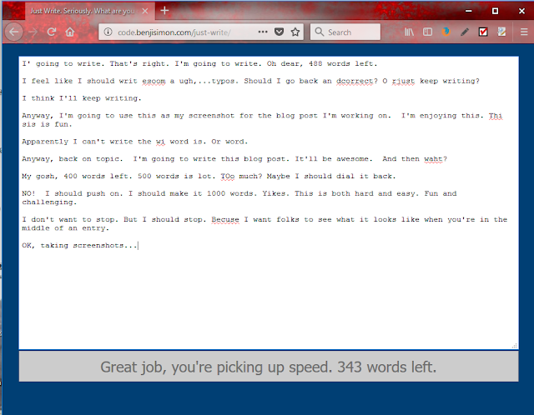Click the misspelled word 'Becuse'
Viewport: 534px width, 415px height.
coord(225,220)
